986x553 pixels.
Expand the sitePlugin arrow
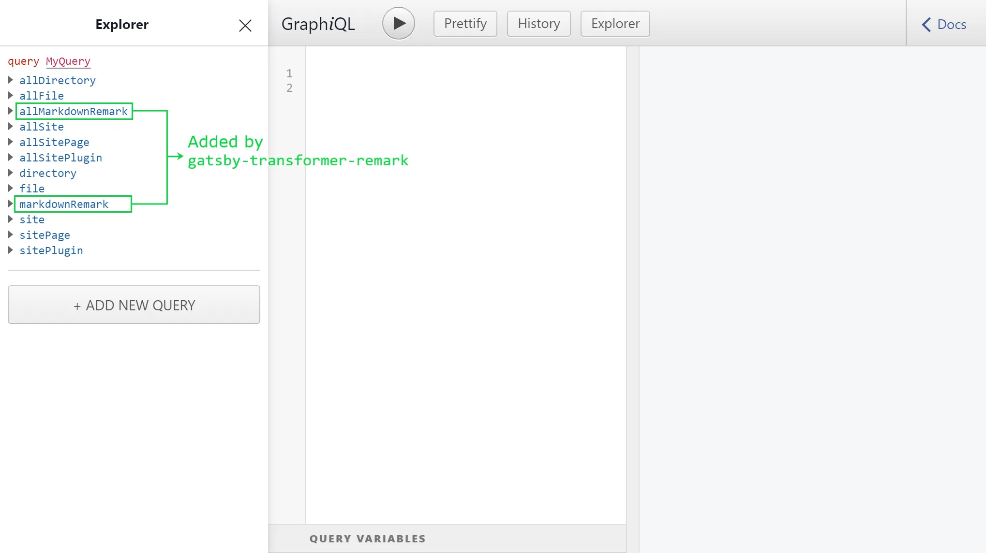tap(10, 250)
